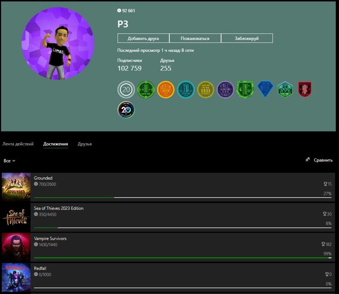This screenshot has height=294, width=339.
Task: Open the Sea of Thieves 2023 Edition title
Action: point(59,208)
